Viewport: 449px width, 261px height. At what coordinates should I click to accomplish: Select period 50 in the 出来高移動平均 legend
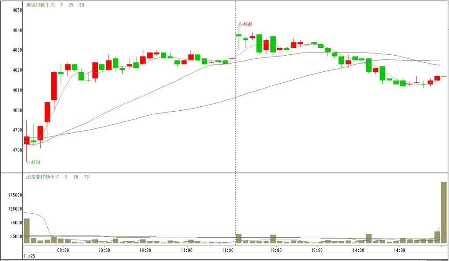[75, 177]
